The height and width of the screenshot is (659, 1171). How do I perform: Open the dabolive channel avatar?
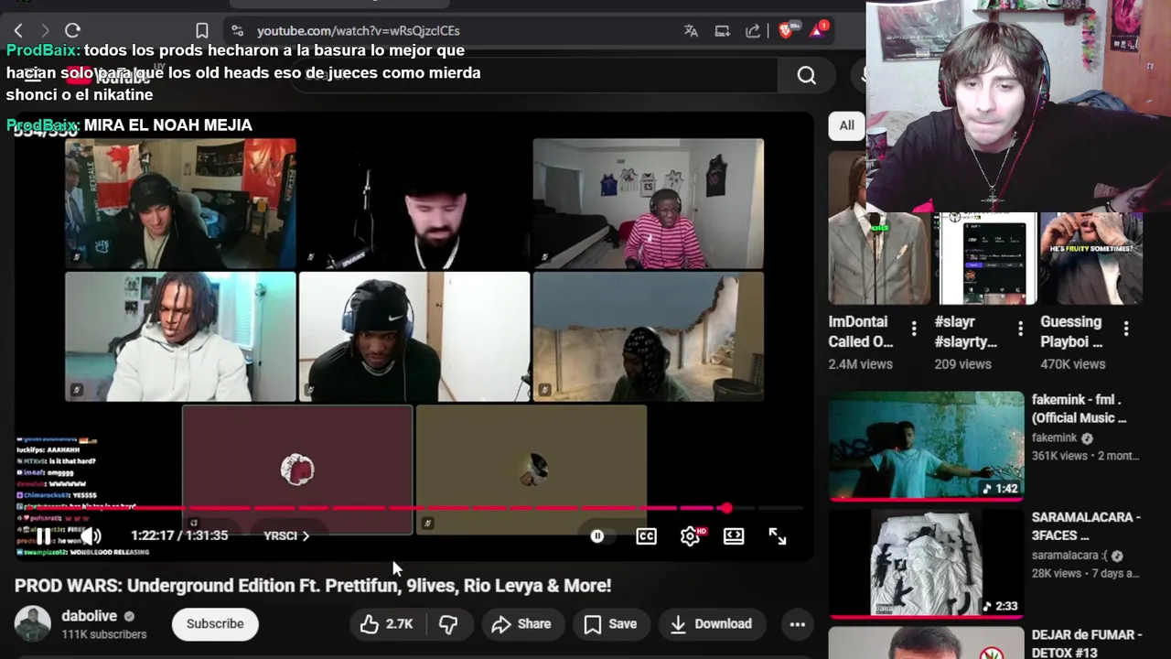(32, 623)
